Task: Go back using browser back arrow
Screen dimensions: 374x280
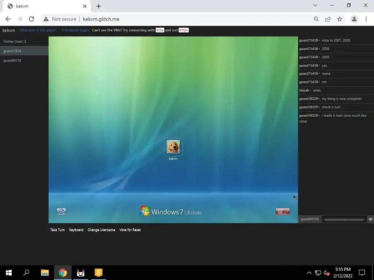Action: tap(8, 19)
